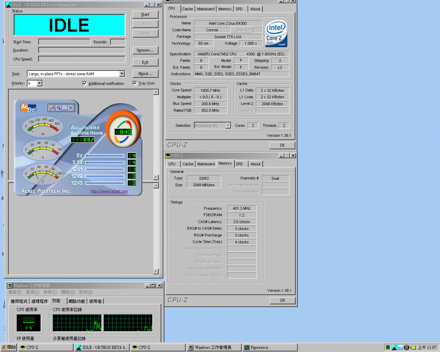Image resolution: width=440 pixels, height=352 pixels.
Task: Switch to Windows Task Manager taskbar button
Action: [214, 348]
